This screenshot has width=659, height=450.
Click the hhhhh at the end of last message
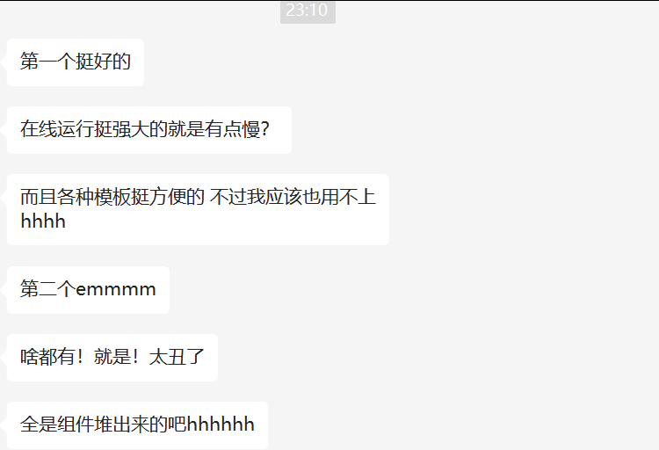pyautogui.click(x=221, y=425)
